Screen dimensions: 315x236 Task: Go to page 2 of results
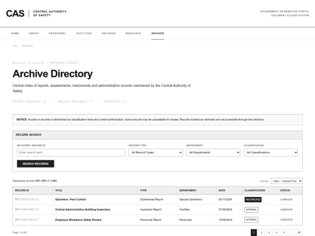coord(261,233)
